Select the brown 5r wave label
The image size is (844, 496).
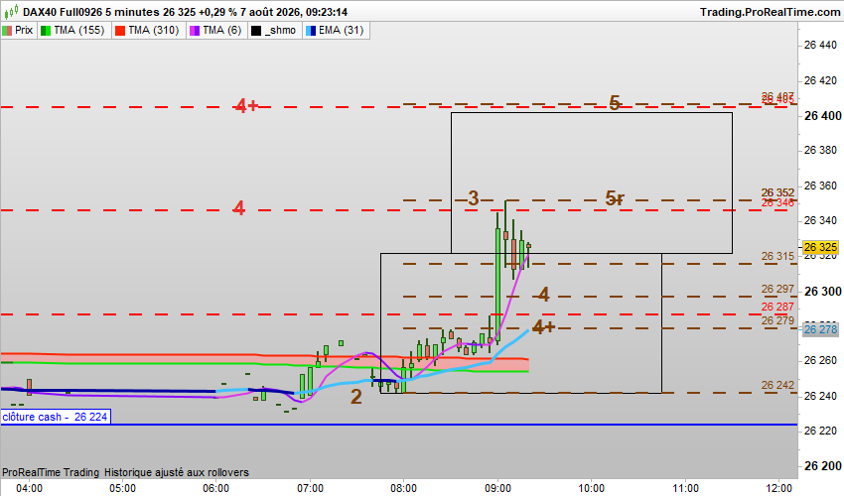(615, 198)
